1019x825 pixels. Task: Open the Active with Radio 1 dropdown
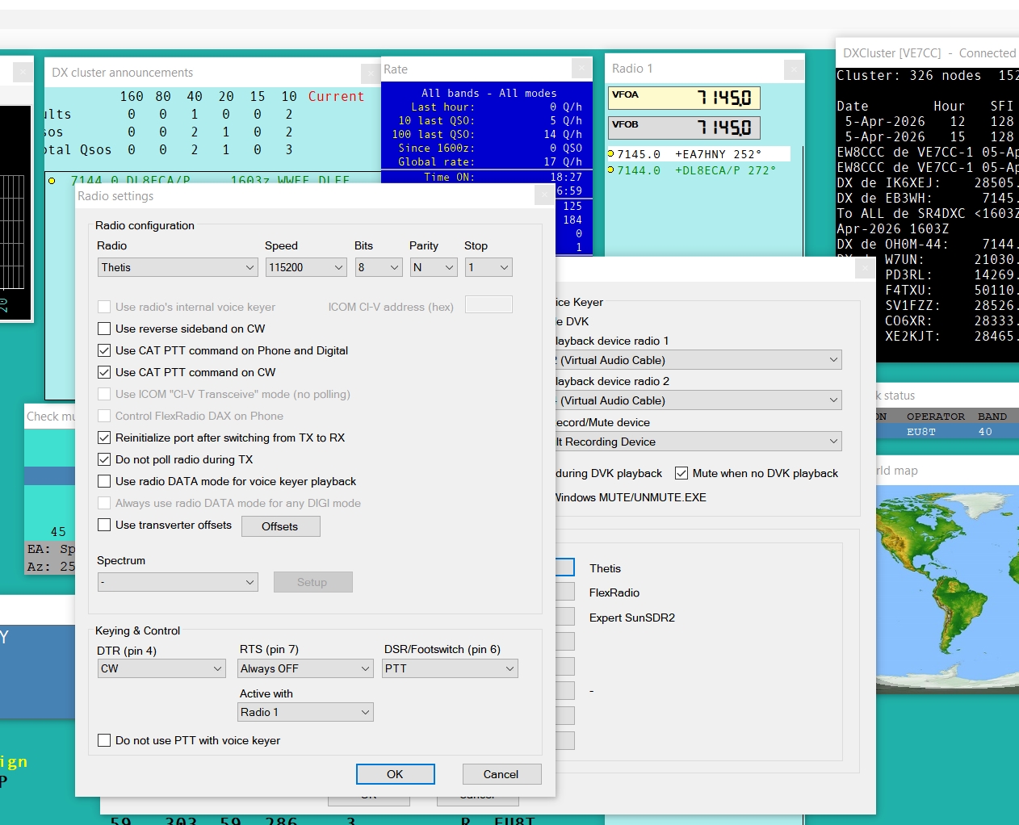[305, 712]
